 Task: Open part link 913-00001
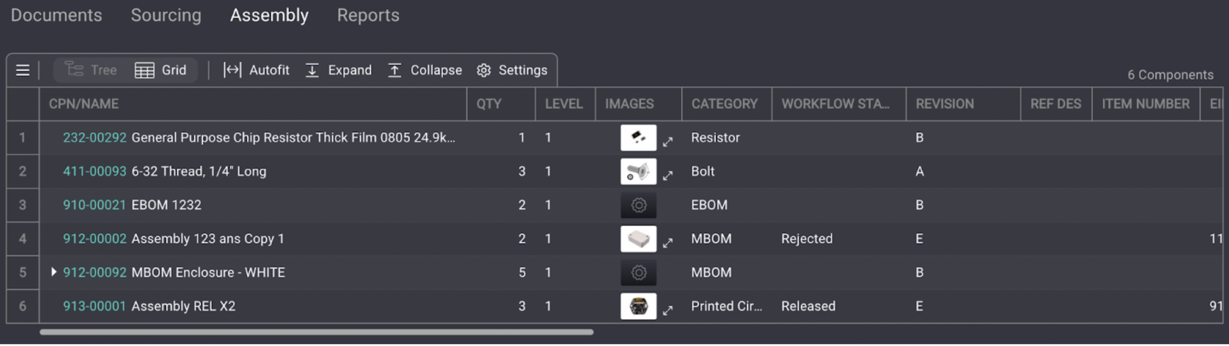94,306
